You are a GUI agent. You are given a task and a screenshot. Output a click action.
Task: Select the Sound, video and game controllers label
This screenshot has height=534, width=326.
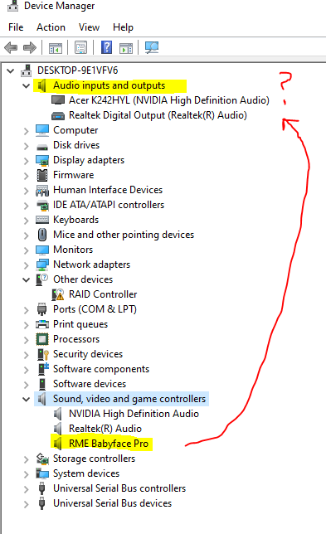point(129,399)
